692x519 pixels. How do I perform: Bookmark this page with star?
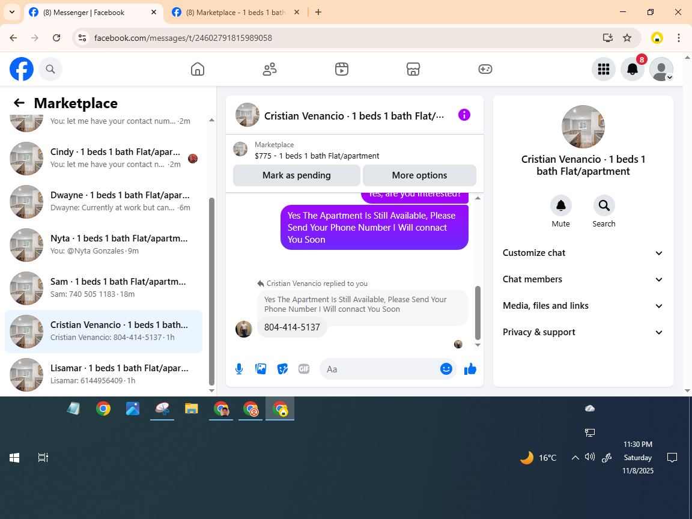[627, 38]
